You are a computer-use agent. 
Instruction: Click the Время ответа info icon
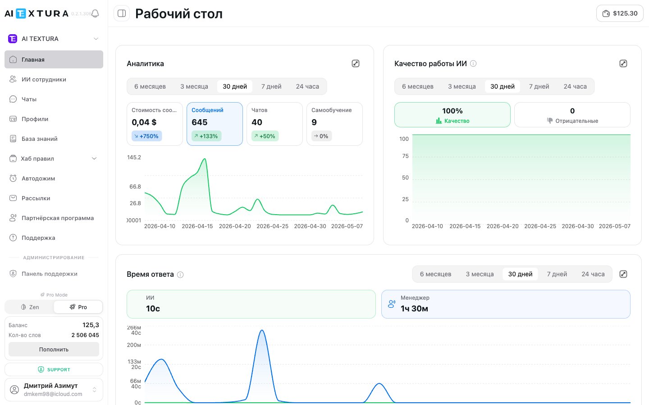180,274
